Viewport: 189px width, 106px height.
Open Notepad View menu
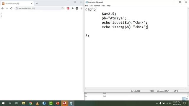click(x=103, y=6)
